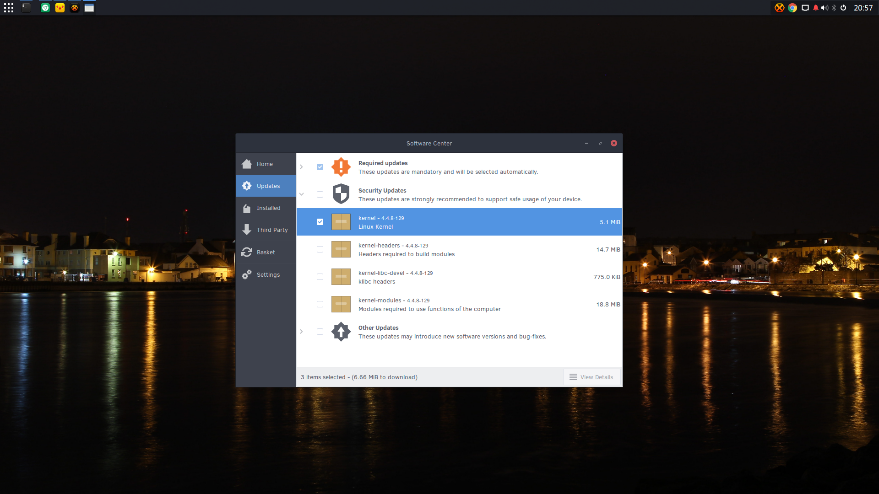879x494 pixels.
Task: Open Third Party software section
Action: point(266,230)
